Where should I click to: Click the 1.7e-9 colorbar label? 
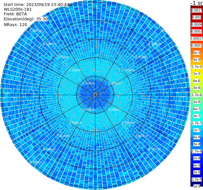coord(197,179)
